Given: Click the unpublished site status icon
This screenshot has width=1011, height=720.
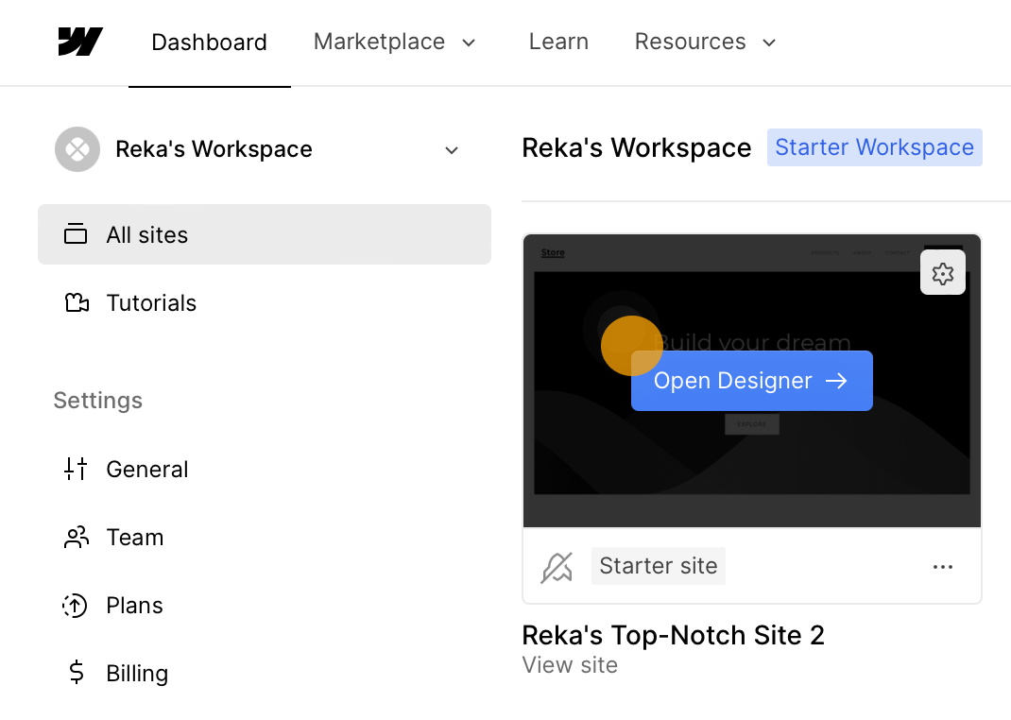Looking at the screenshot, I should [x=557, y=567].
